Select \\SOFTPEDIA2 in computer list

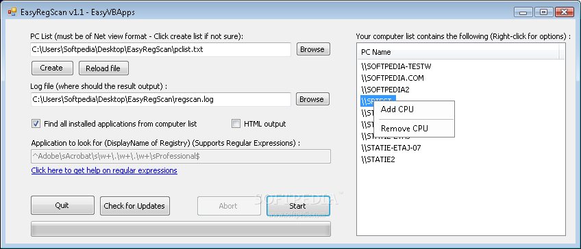(x=385, y=90)
